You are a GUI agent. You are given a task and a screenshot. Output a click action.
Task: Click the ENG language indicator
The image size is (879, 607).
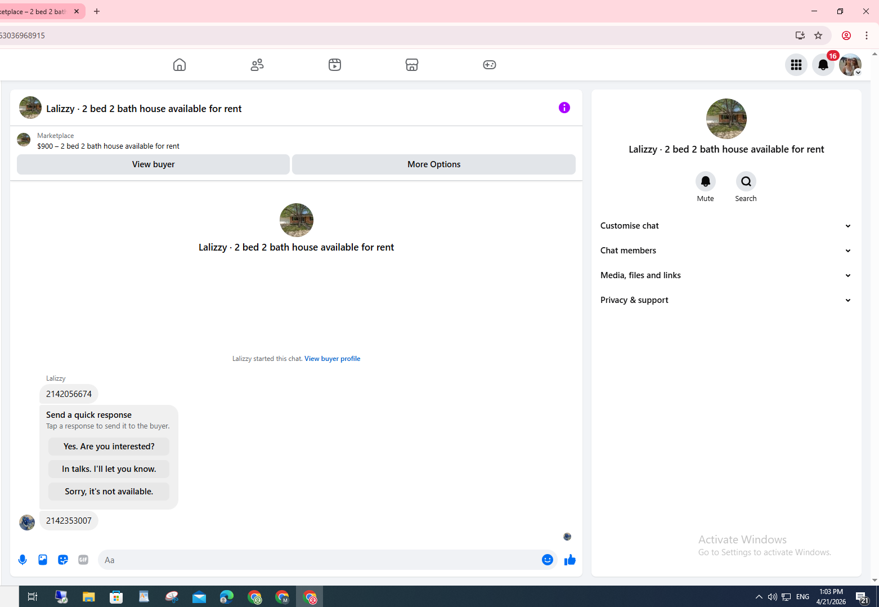tap(803, 597)
